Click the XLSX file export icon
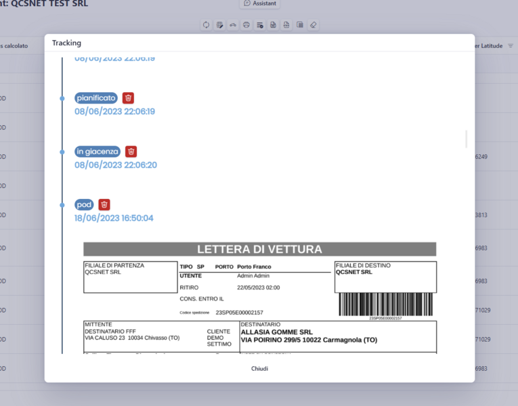Screen dimensions: 518x406 (x=286, y=25)
